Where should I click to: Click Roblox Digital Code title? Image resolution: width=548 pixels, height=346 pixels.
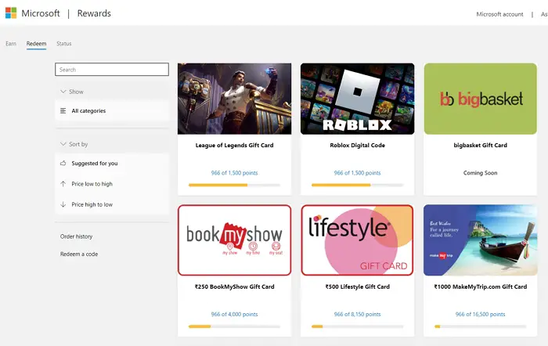tap(358, 146)
